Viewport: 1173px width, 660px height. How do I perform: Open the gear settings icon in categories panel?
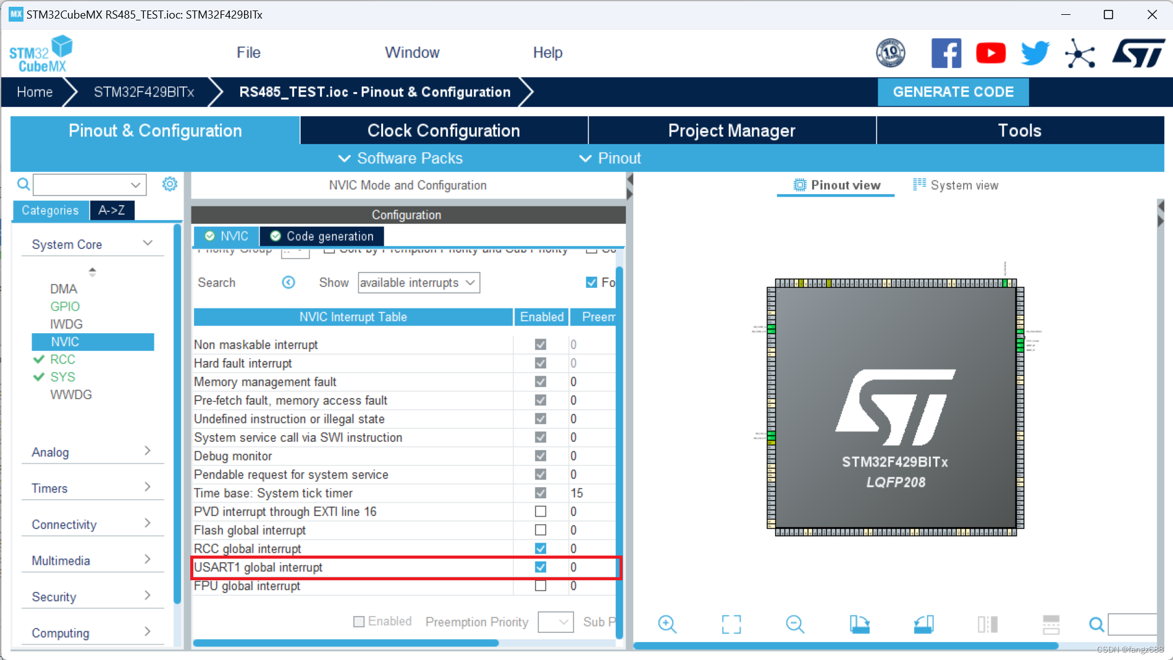[170, 184]
